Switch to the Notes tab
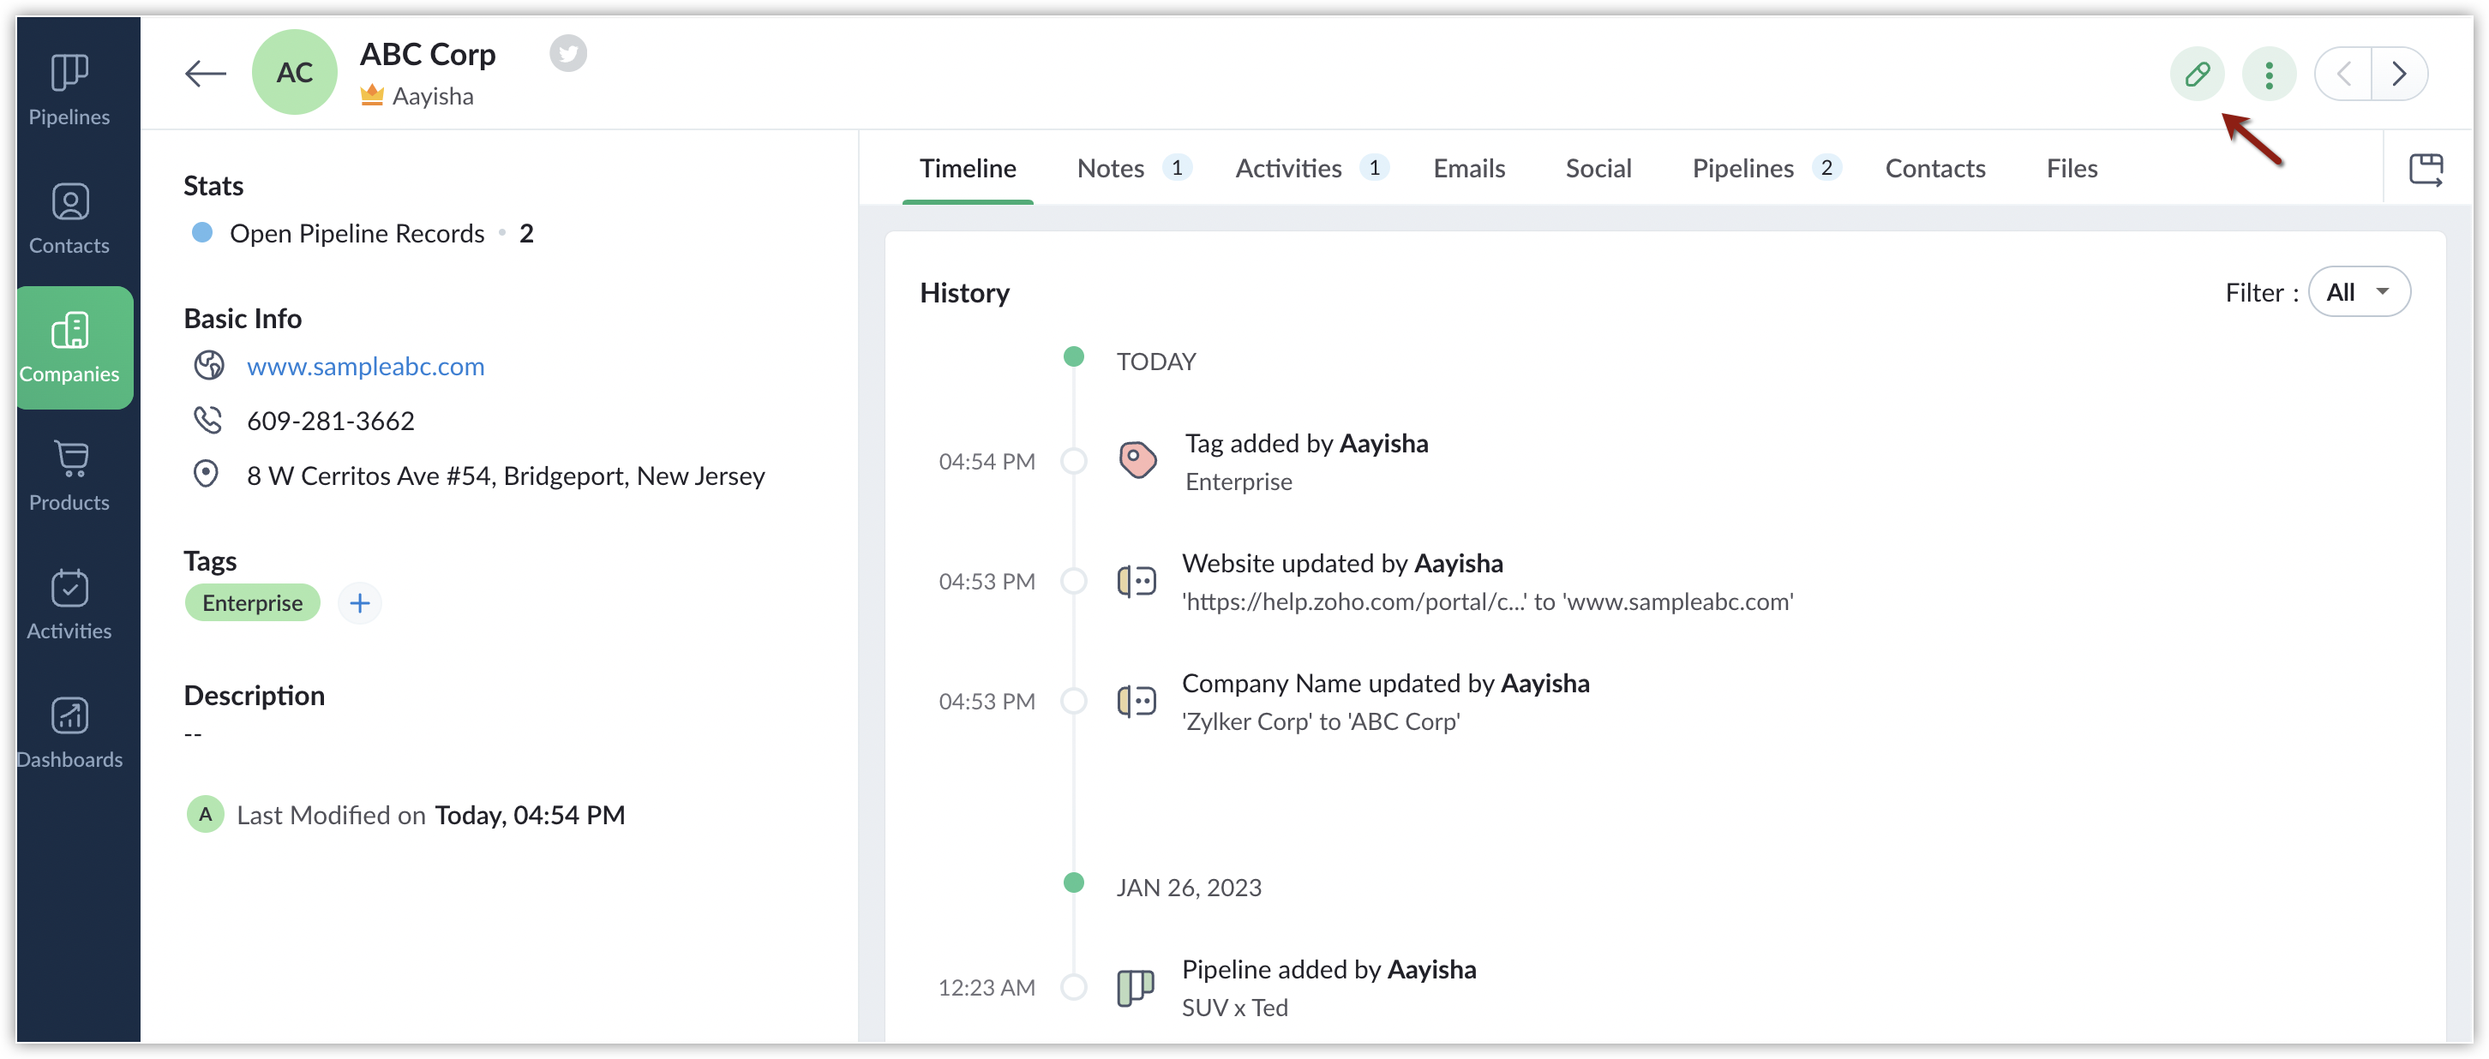Screen dimensions: 2489x1059 pos(1110,168)
